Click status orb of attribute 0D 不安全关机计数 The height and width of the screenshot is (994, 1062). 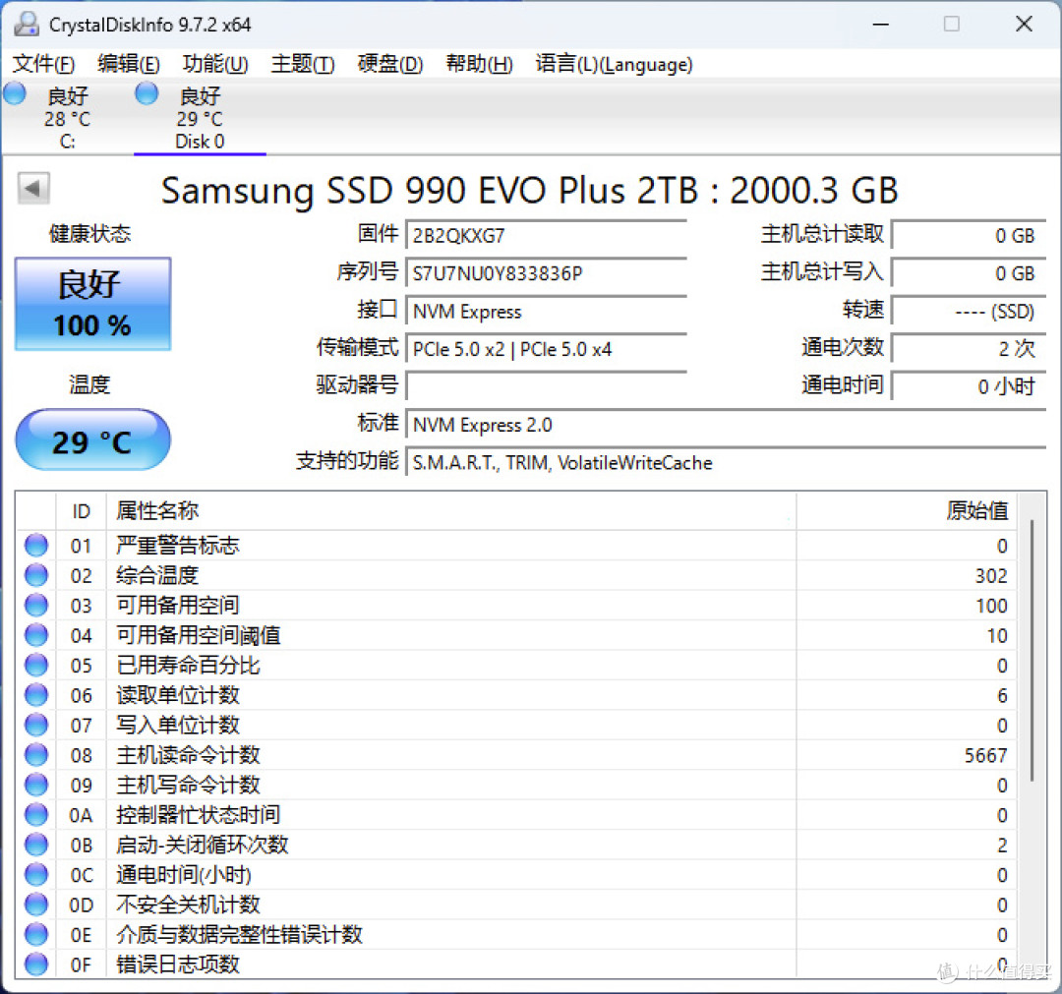[x=36, y=904]
